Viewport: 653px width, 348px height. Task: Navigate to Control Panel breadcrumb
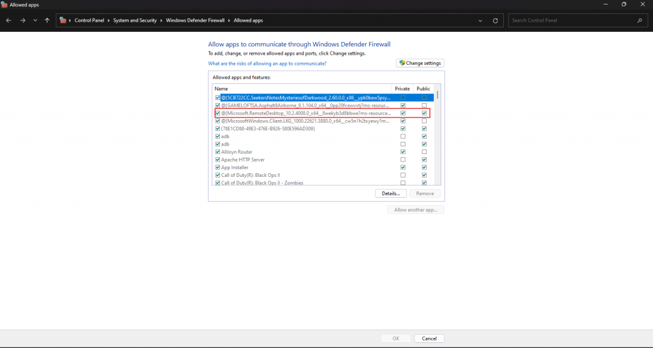pyautogui.click(x=89, y=20)
